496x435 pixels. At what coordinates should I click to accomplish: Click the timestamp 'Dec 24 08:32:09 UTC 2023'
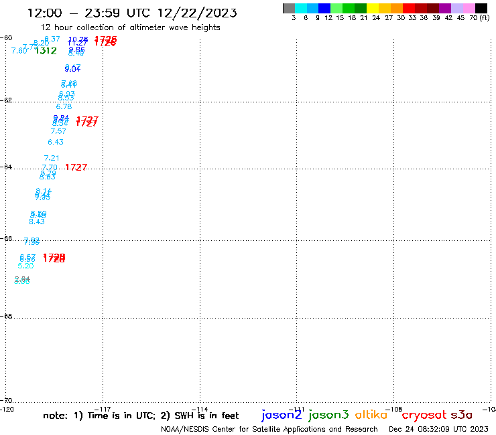[438, 429]
